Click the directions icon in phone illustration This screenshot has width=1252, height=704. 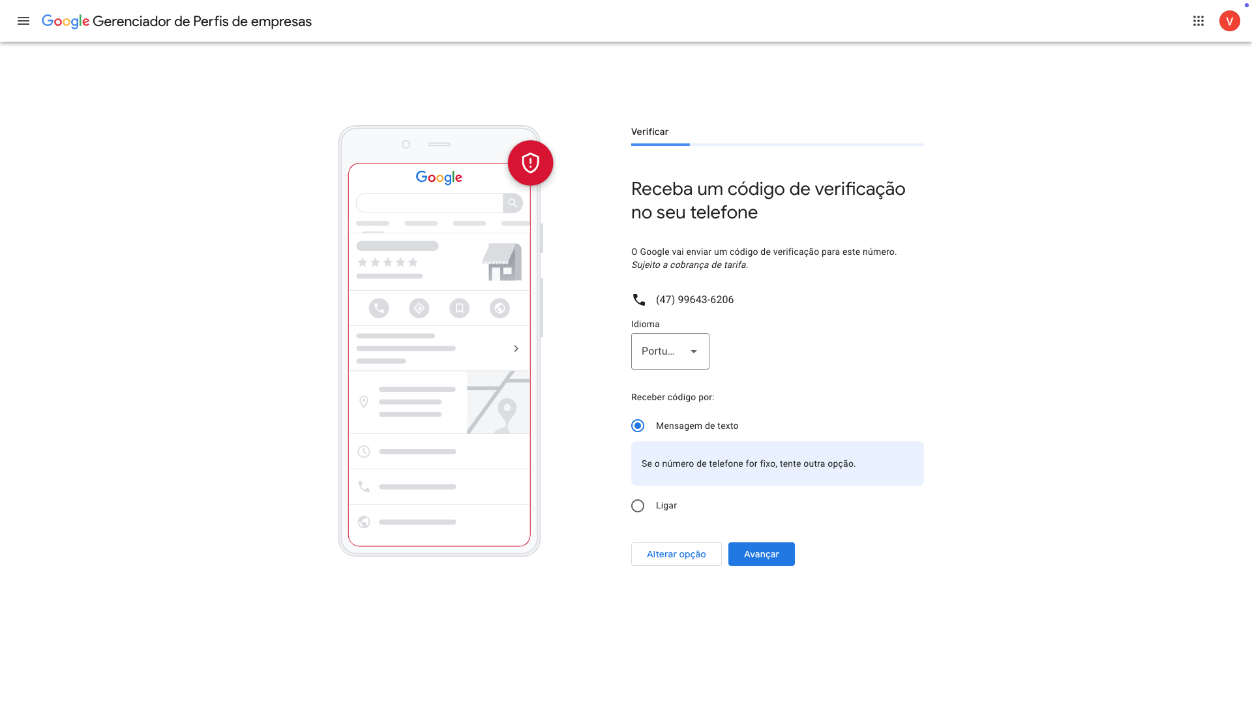tap(419, 308)
